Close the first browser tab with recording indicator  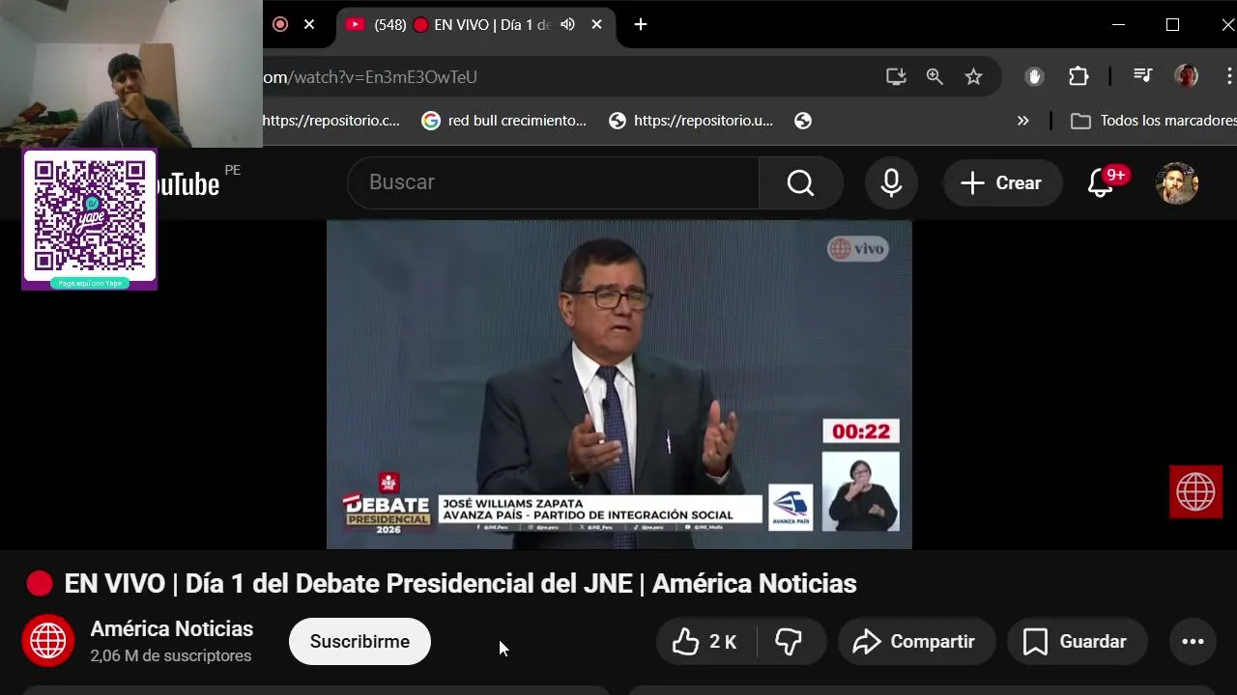pyautogui.click(x=309, y=25)
